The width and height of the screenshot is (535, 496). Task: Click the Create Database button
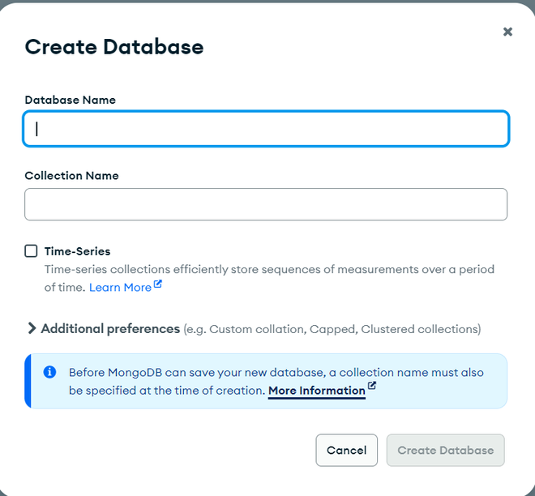coord(445,451)
